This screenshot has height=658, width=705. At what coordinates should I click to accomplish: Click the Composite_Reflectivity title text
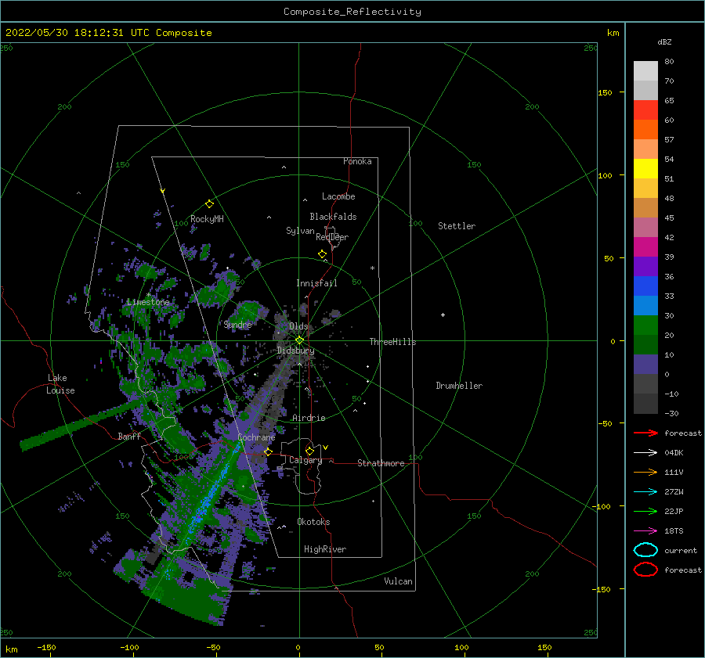point(352,12)
